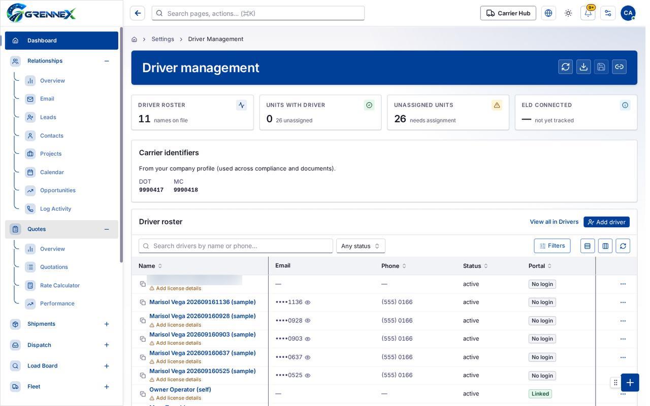
Task: Show hidden email ending 0903
Action: point(307,339)
